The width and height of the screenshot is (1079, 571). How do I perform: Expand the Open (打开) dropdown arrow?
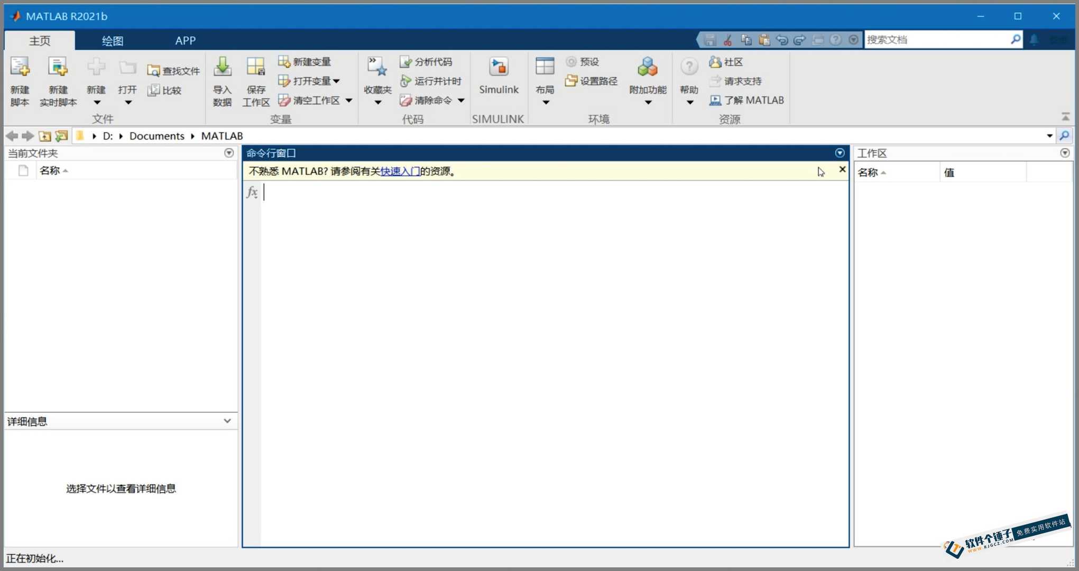(x=128, y=103)
